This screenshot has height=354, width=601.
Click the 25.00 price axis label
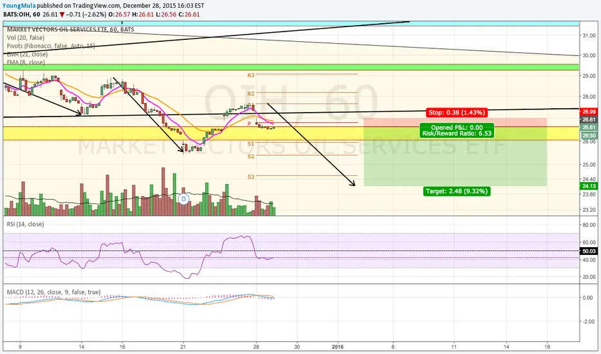tap(589, 165)
